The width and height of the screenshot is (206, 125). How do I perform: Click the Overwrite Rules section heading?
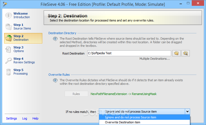pyautogui.click(x=59, y=75)
